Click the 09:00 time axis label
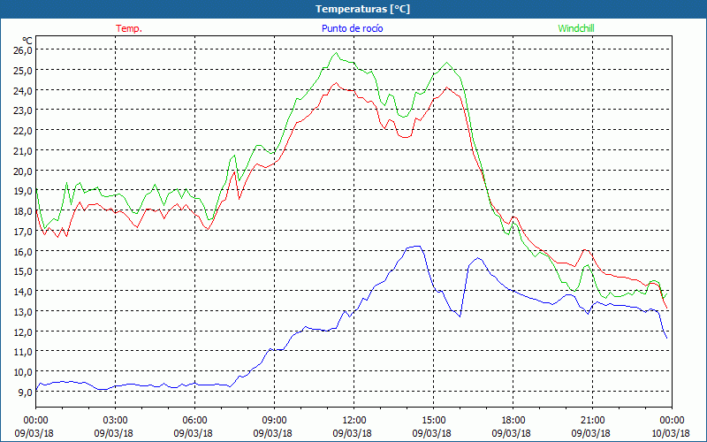Viewport: 707px width, 442px height. click(274, 421)
